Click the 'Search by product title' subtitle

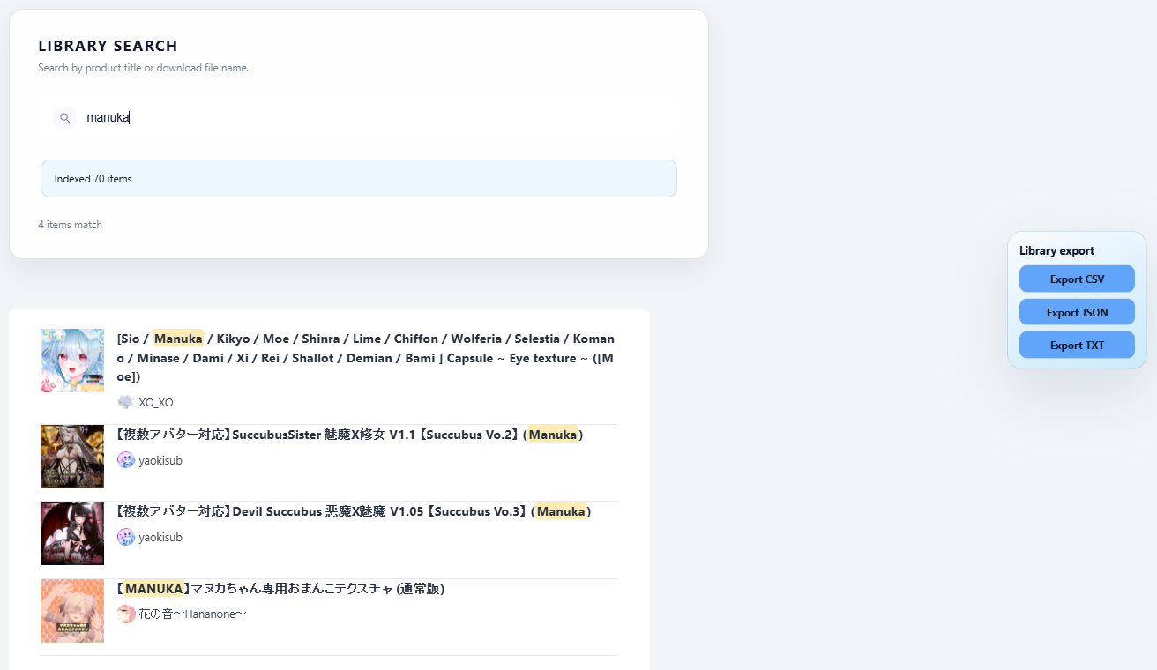point(144,68)
